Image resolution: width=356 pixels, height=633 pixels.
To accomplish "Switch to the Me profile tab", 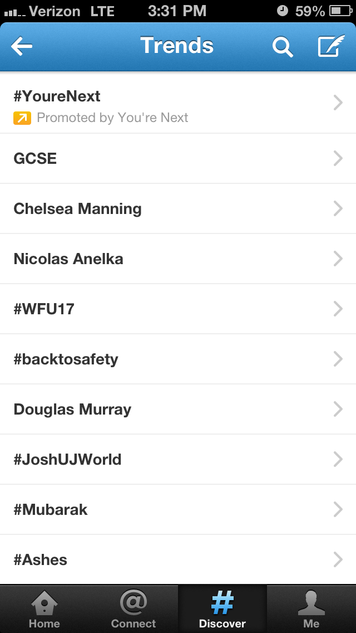I will pos(311,608).
